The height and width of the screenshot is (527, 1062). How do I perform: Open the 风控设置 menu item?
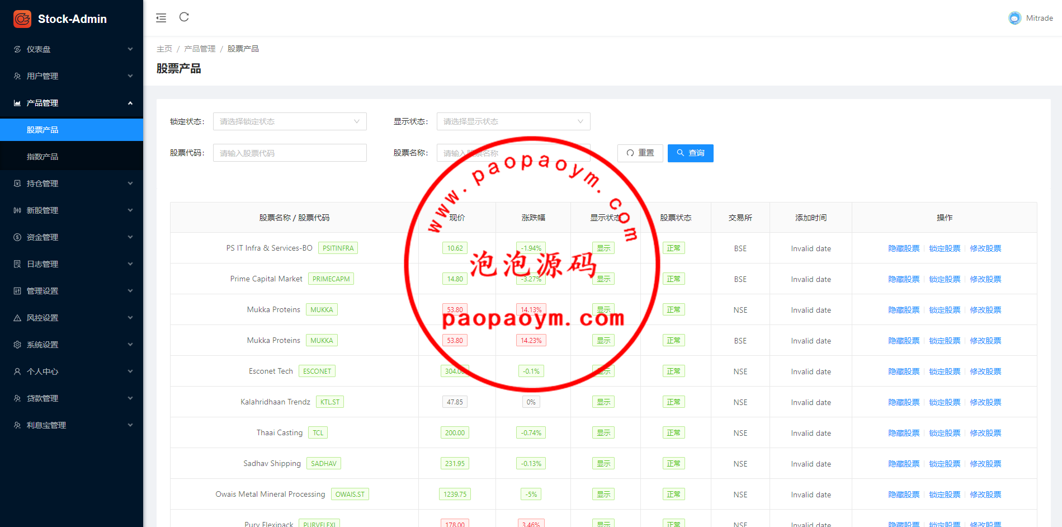pyautogui.click(x=72, y=318)
